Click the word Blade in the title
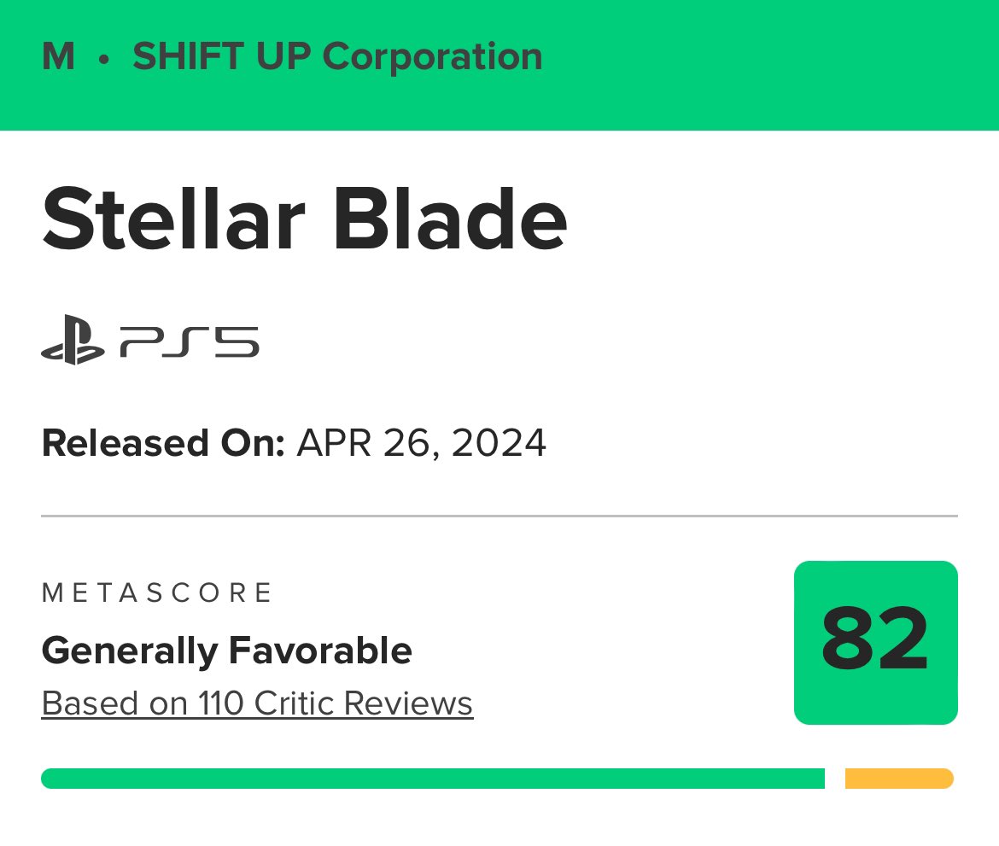 (x=451, y=219)
